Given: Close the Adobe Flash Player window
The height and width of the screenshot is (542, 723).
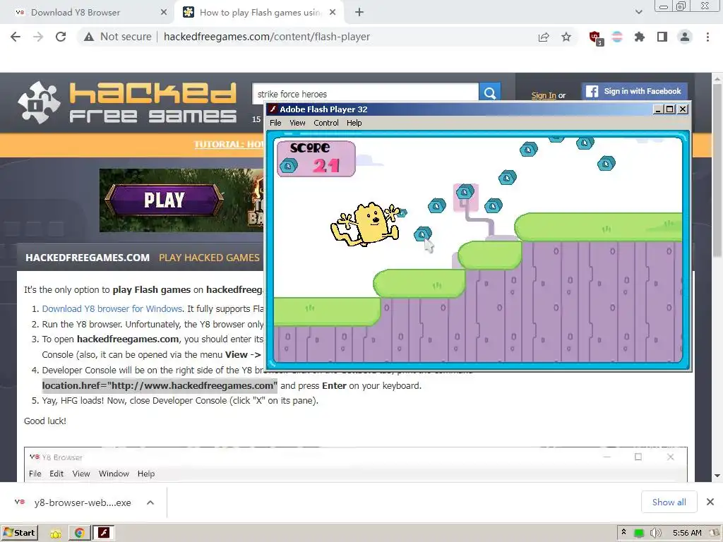Looking at the screenshot, I should click(683, 109).
